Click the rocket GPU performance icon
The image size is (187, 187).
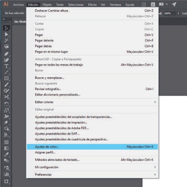coord(174,4)
